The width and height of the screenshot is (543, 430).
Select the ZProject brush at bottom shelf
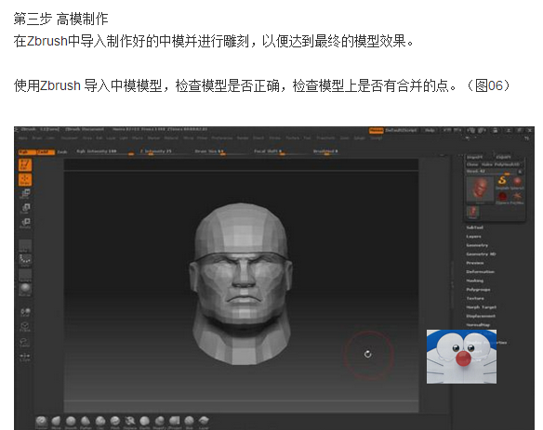tap(175, 422)
